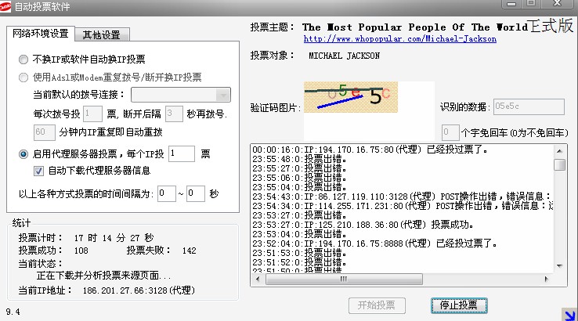Click the votes-per-IP input field

181,153
